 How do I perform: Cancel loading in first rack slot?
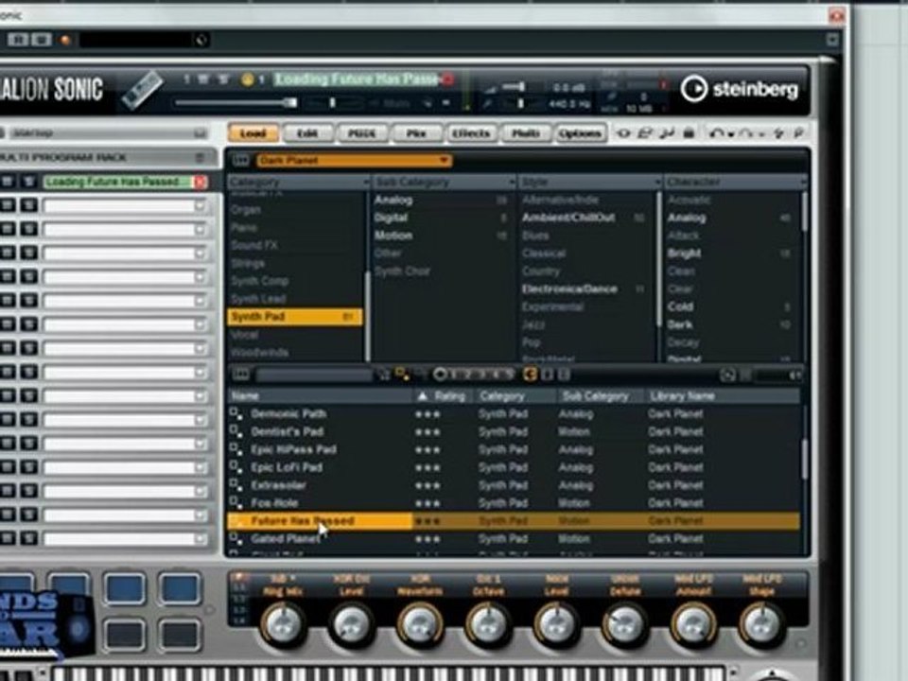tap(201, 182)
